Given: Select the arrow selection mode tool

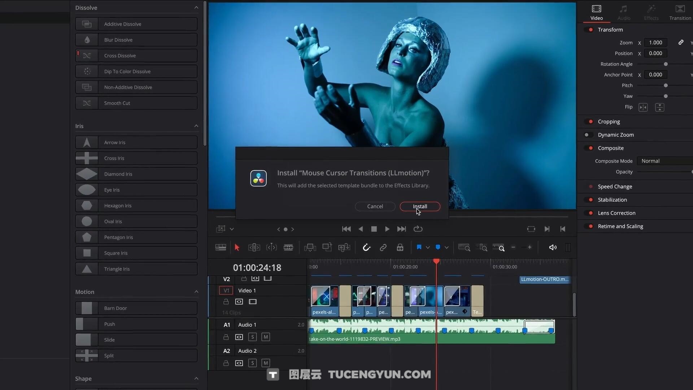Looking at the screenshot, I should [x=237, y=247].
